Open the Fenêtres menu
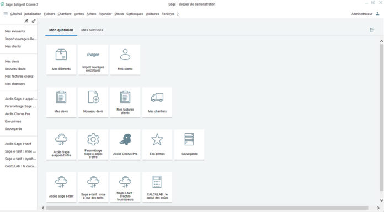This screenshot has width=384, height=212. pos(168,14)
